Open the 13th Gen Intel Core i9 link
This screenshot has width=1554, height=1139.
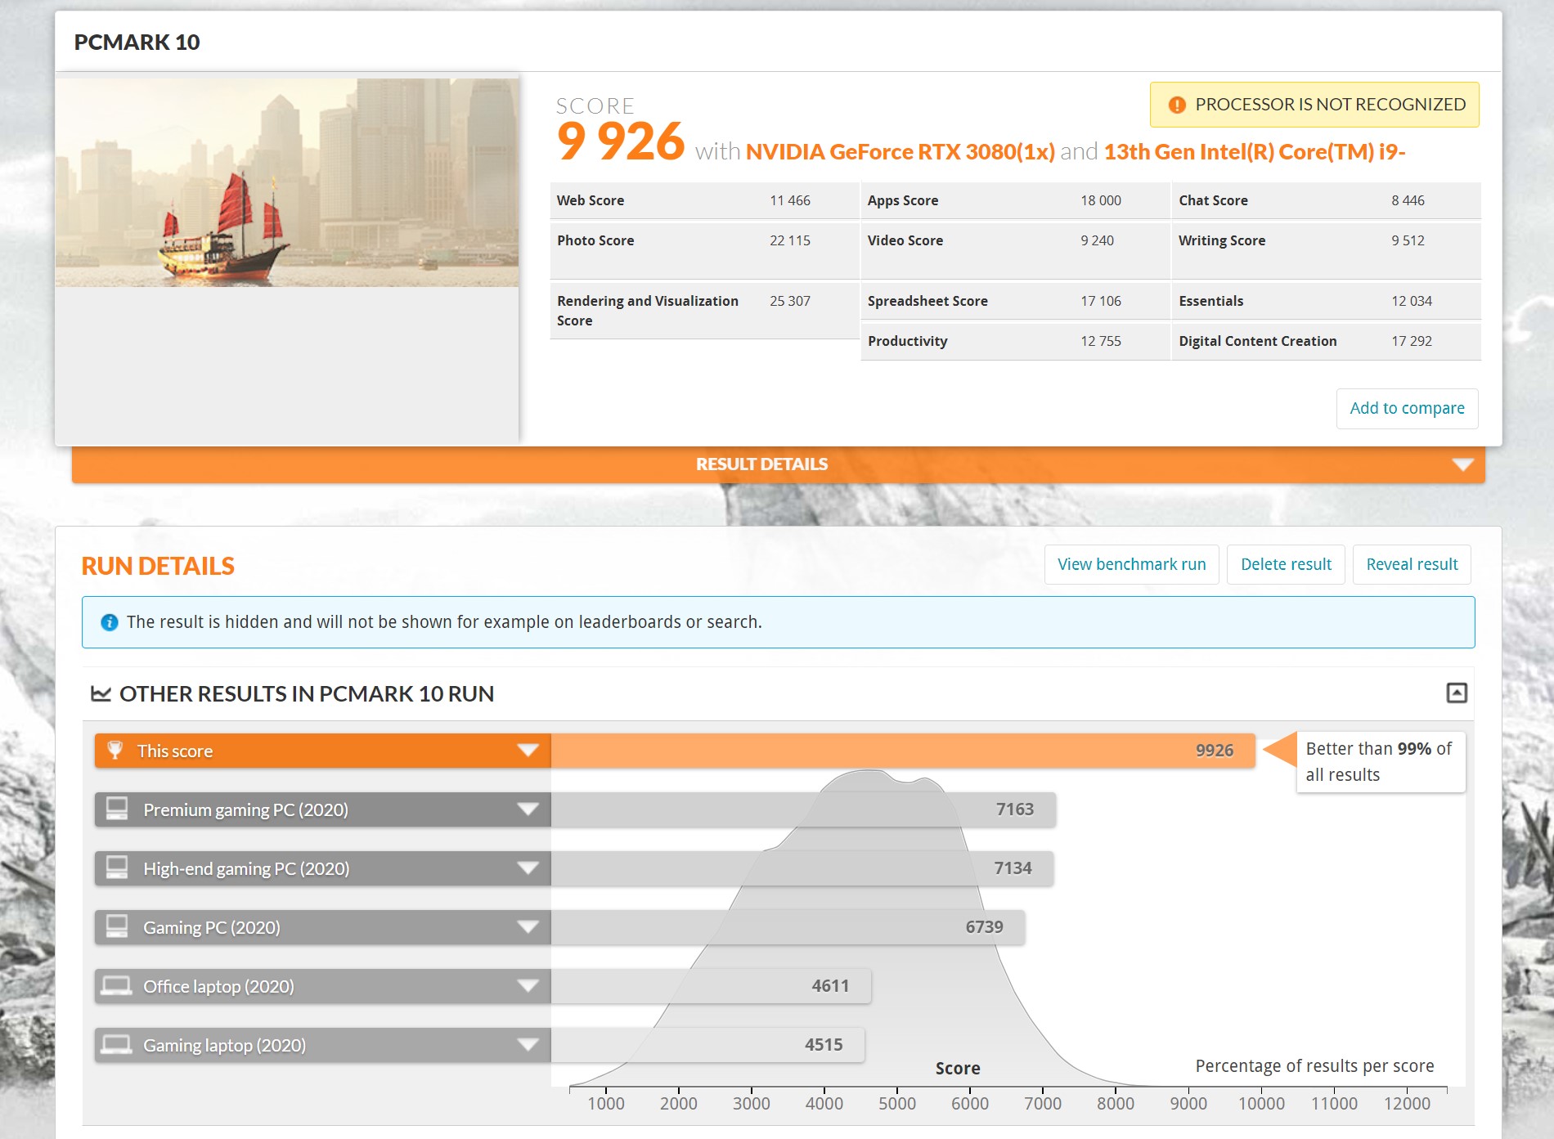pyautogui.click(x=1254, y=152)
